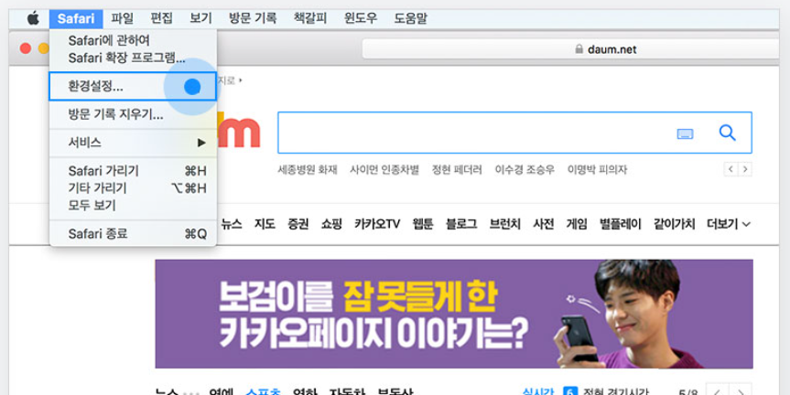Show next trending keywords arrow
790x395 pixels.
click(x=745, y=169)
